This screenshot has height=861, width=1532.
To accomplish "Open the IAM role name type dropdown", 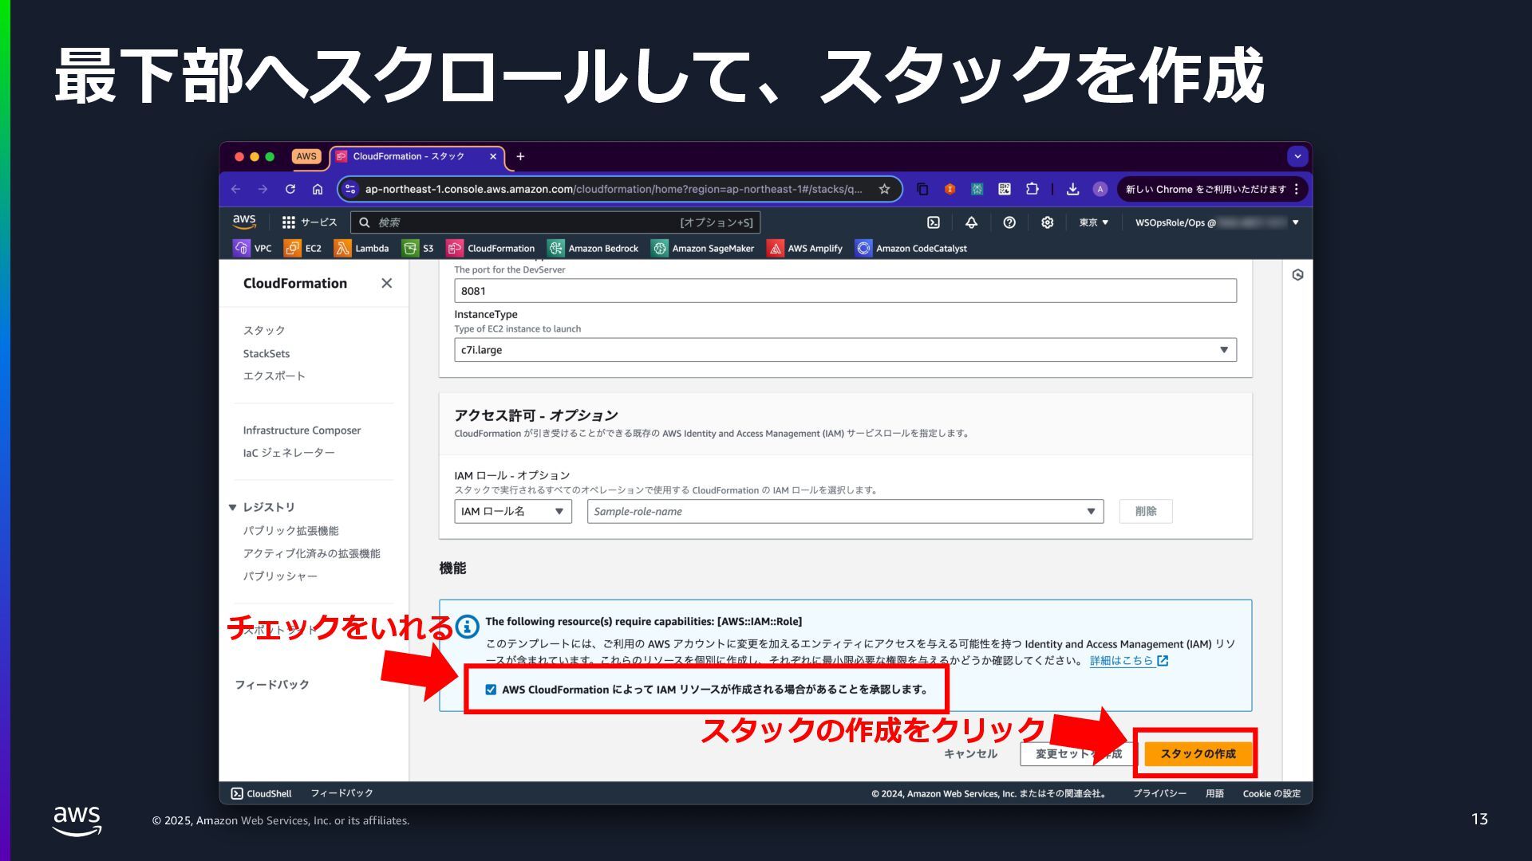I will 513,511.
